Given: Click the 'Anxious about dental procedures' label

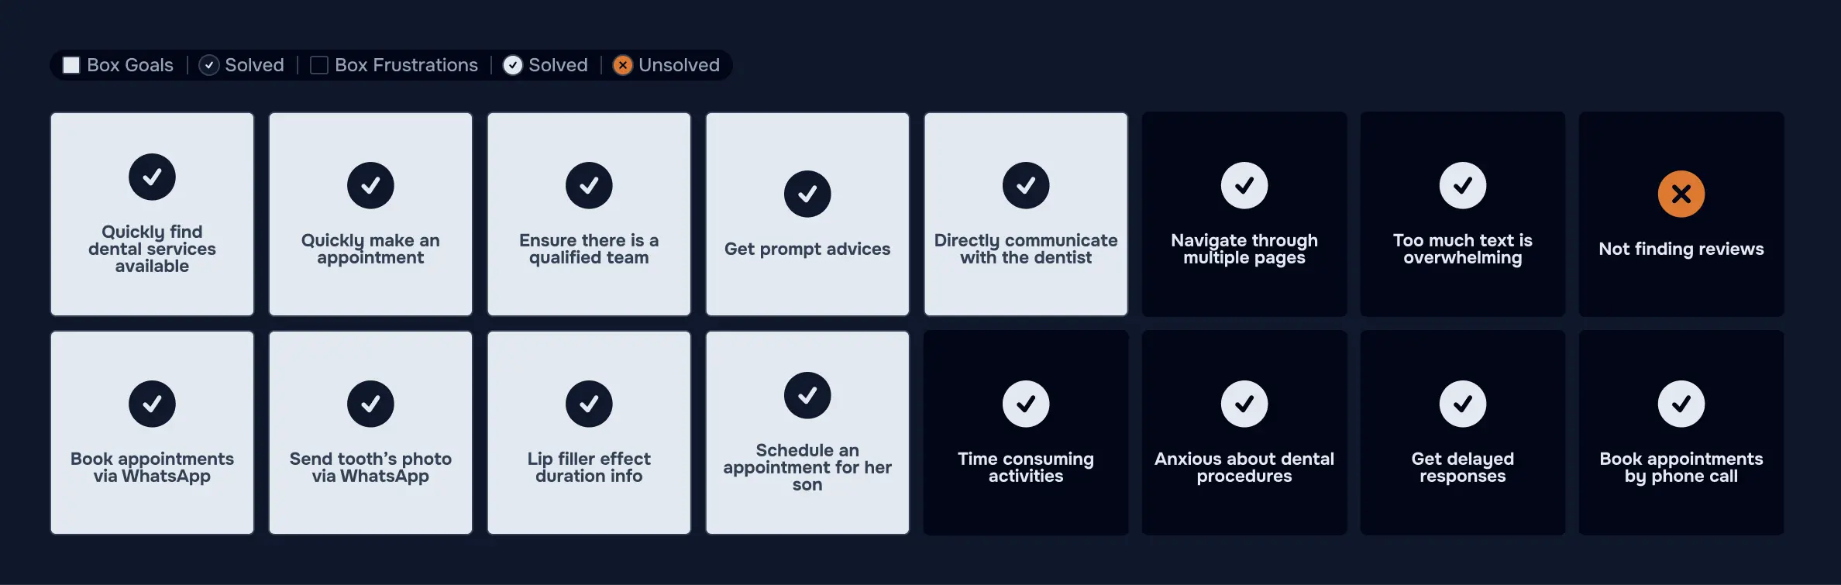Looking at the screenshot, I should tap(1244, 467).
